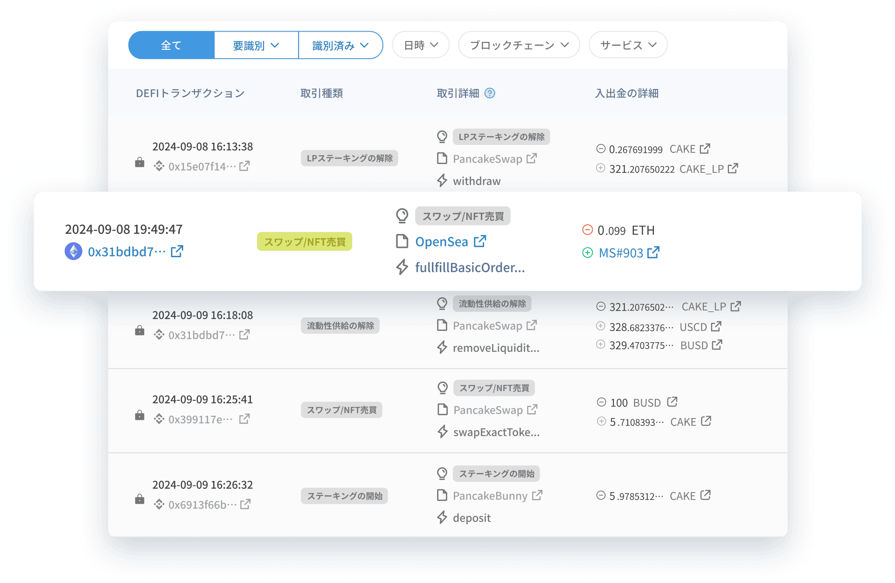
Task: Click the lock icon for 16:13:38 transaction
Action: 139,162
